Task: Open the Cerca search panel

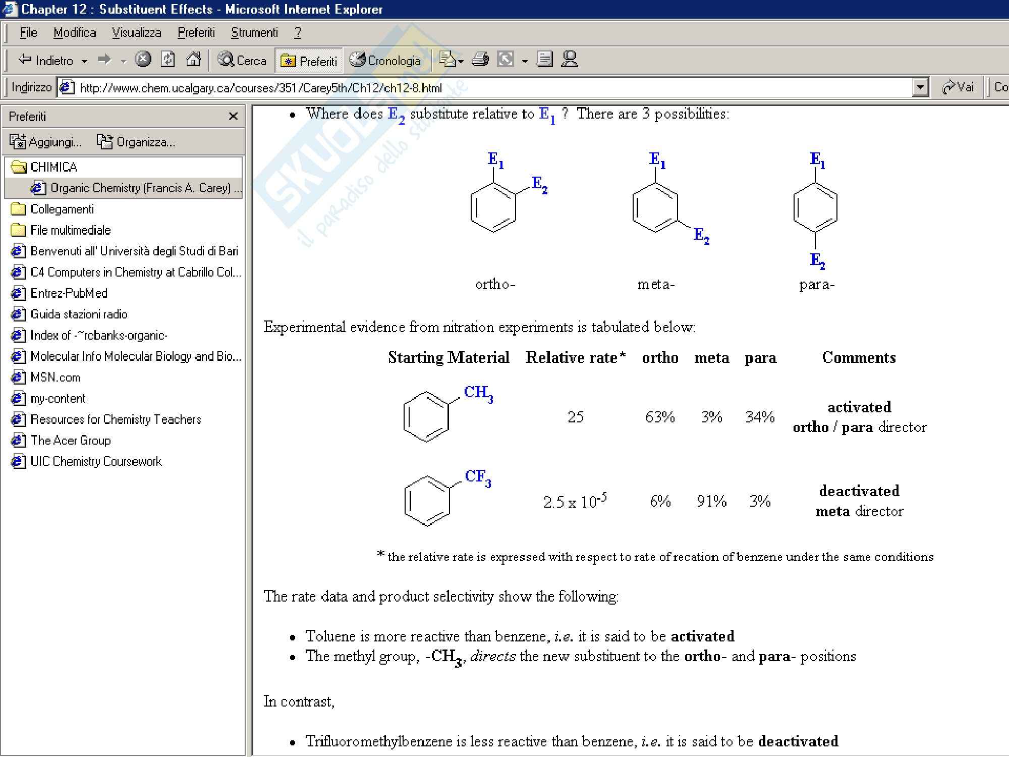Action: pyautogui.click(x=242, y=61)
